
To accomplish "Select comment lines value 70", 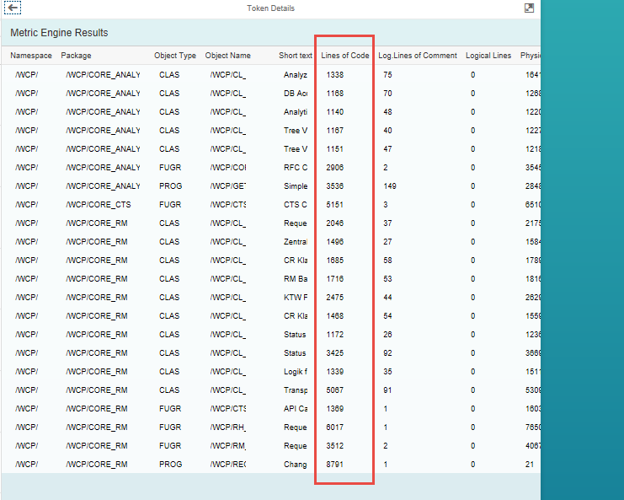I will (x=387, y=94).
